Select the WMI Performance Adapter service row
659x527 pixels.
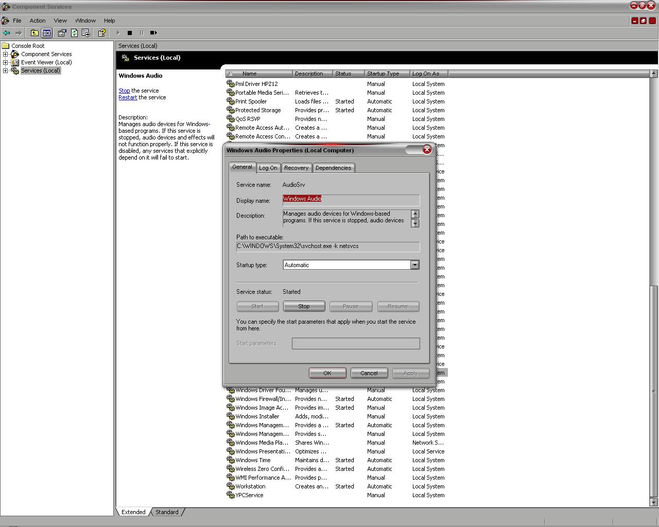pos(337,478)
